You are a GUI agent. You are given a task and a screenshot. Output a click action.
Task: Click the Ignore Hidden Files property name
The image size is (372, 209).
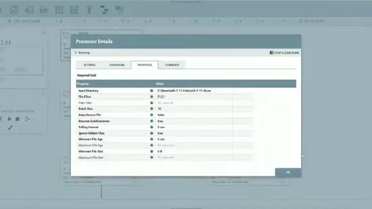(91, 133)
